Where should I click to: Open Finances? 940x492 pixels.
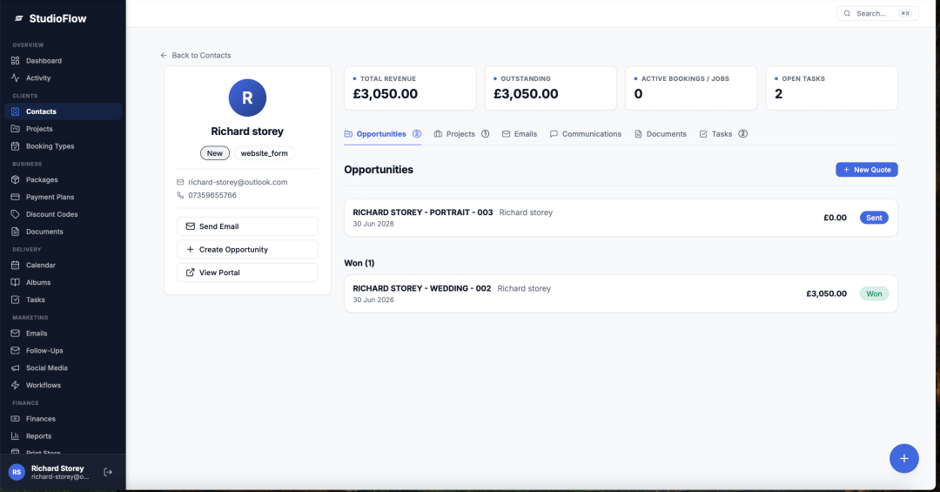[63, 419]
